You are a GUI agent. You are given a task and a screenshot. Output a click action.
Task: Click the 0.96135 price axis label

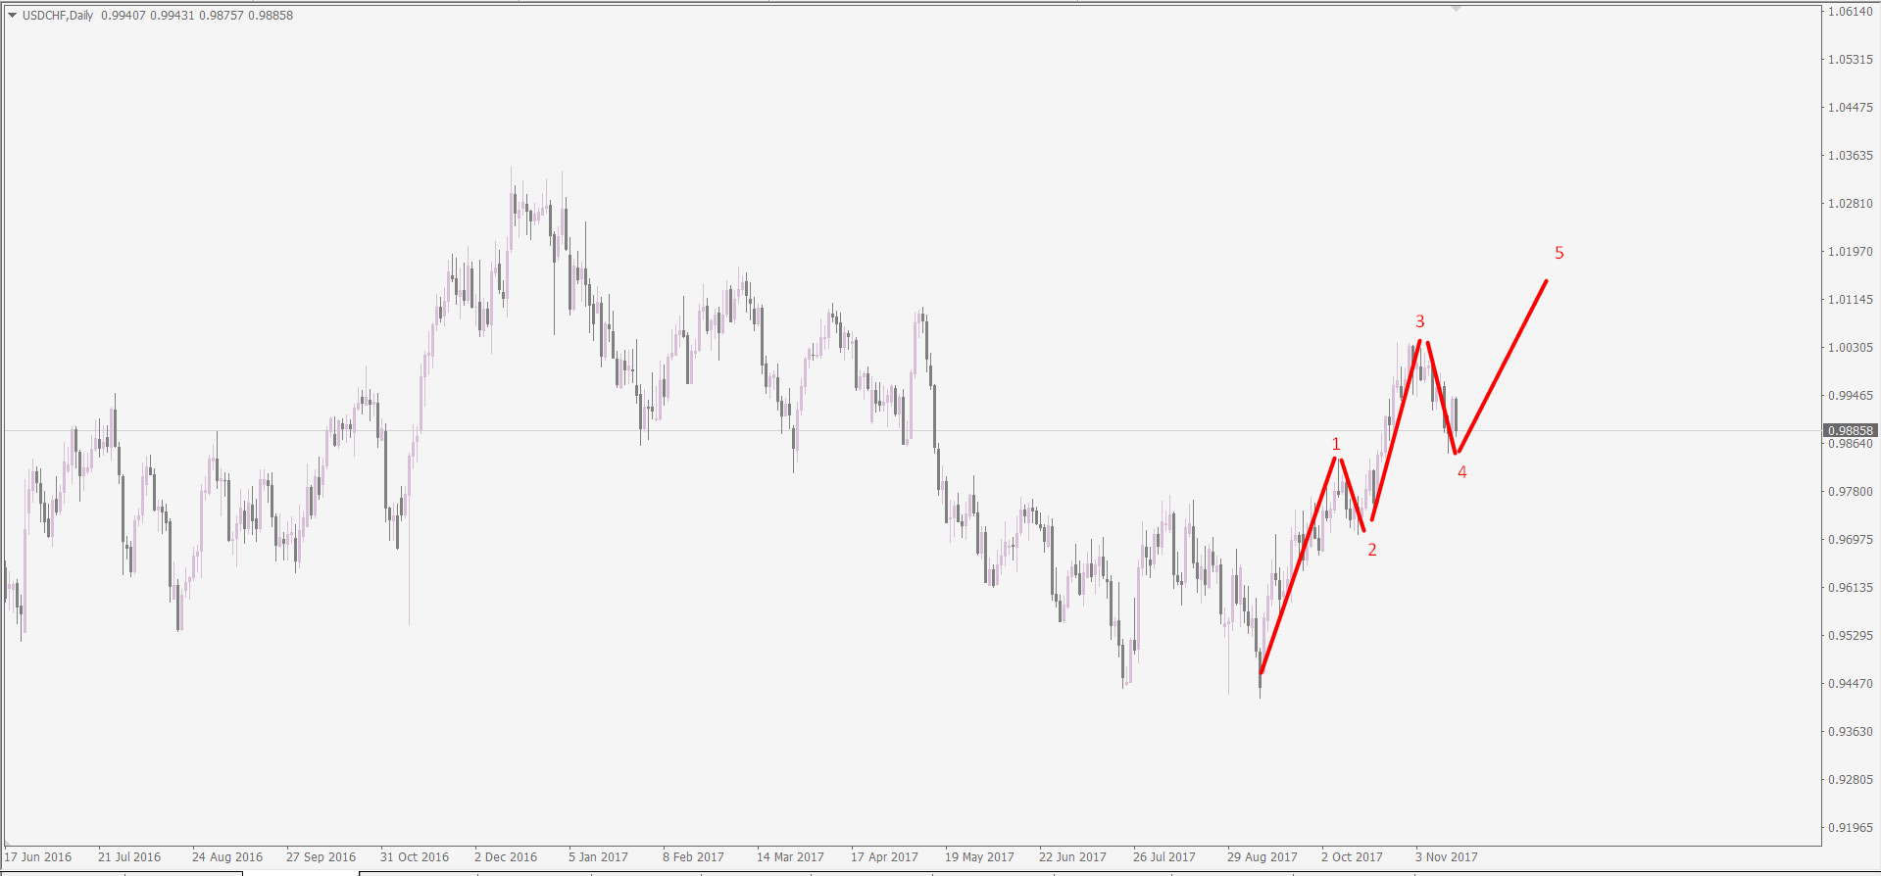[x=1851, y=588]
